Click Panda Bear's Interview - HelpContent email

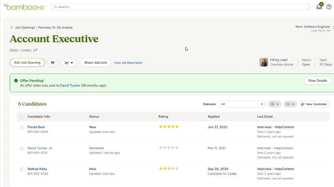pyautogui.click(x=276, y=127)
